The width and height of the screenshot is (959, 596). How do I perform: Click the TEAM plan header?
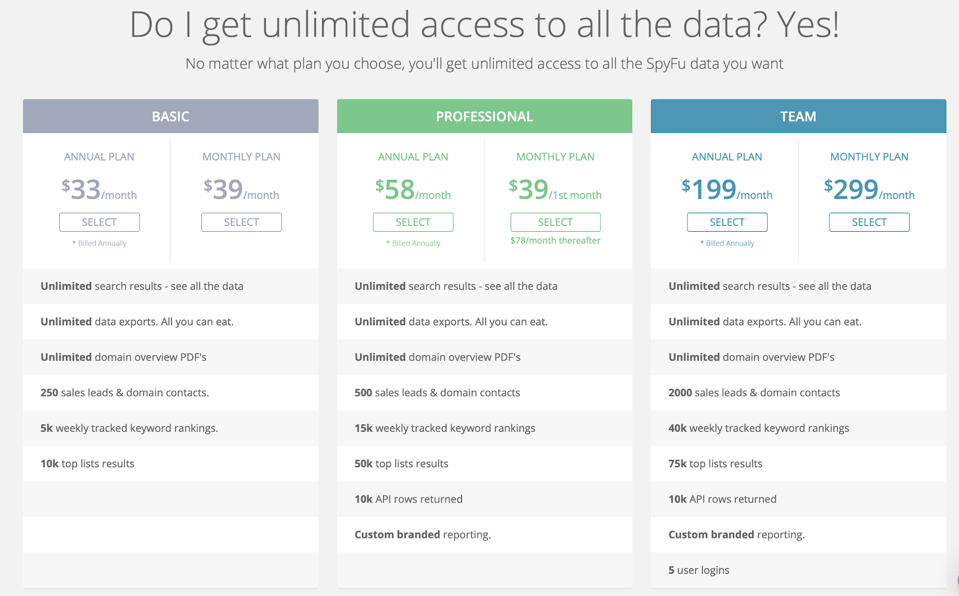tap(798, 116)
